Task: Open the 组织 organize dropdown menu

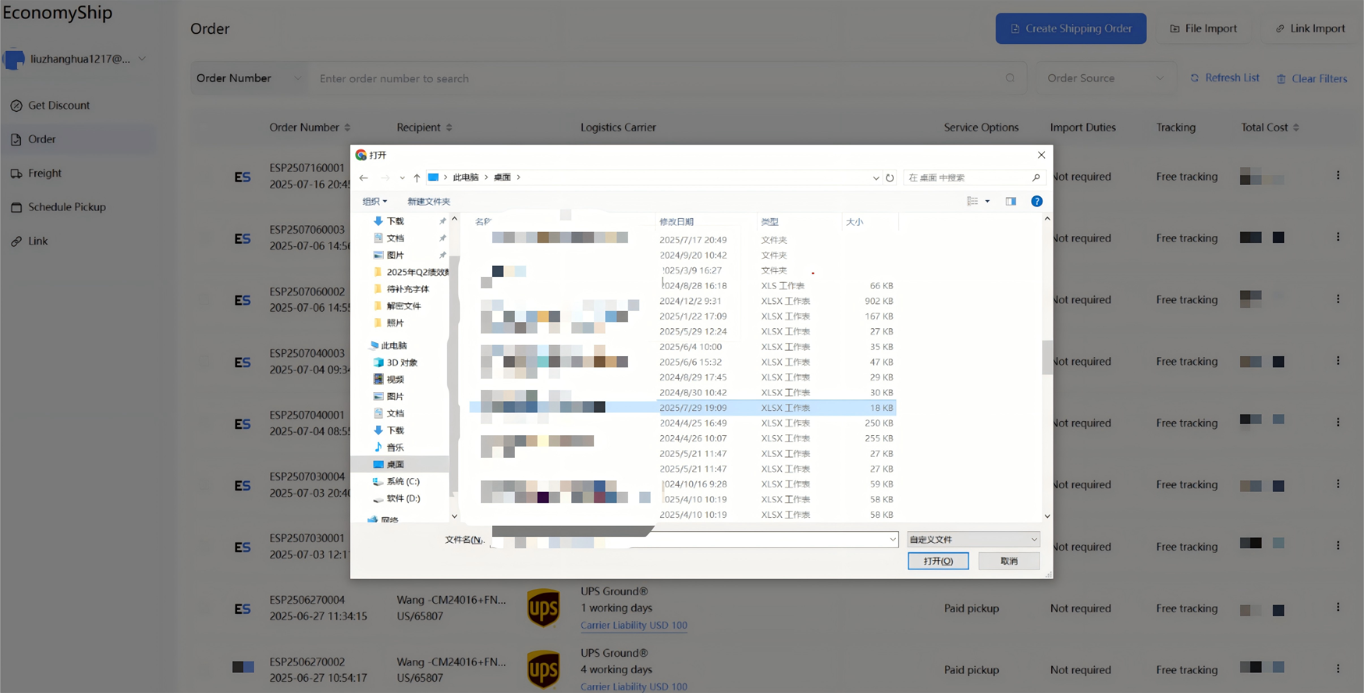Action: (x=375, y=201)
